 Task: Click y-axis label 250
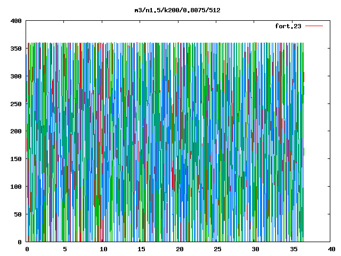[16, 104]
